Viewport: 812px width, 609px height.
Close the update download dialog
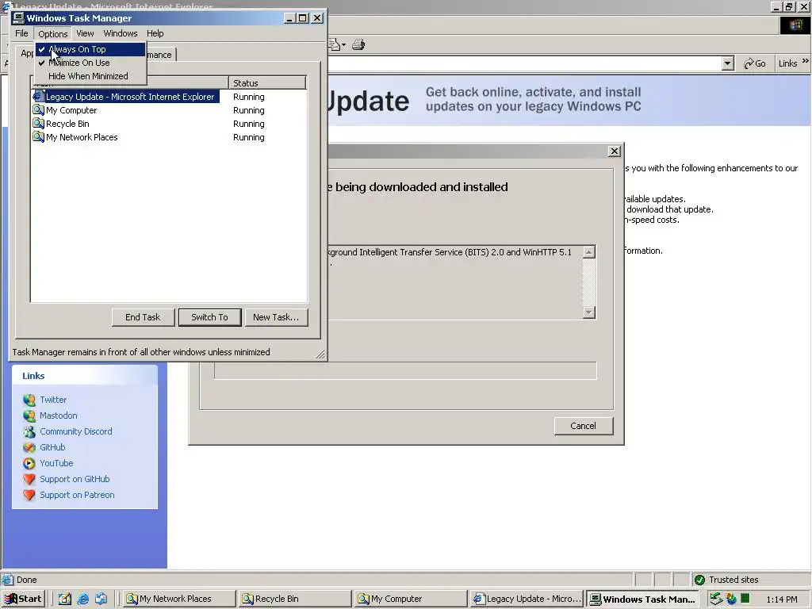pos(615,151)
